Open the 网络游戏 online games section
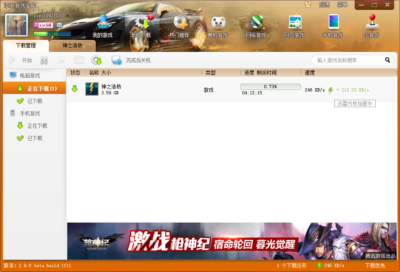Viewport: 400px width, 272px height. pos(256,26)
